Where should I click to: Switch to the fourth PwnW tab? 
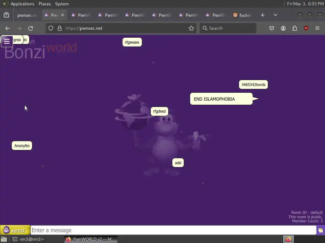pyautogui.click(x=135, y=15)
